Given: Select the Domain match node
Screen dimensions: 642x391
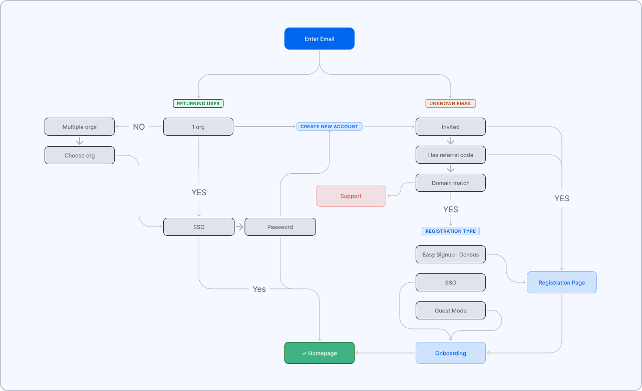Looking at the screenshot, I should (x=451, y=183).
